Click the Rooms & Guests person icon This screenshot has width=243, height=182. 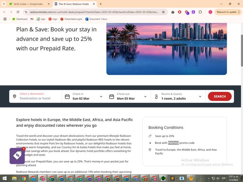(156, 97)
